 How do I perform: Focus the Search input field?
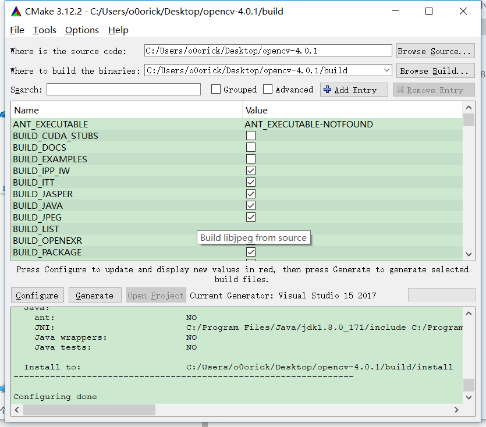pyautogui.click(x=123, y=89)
